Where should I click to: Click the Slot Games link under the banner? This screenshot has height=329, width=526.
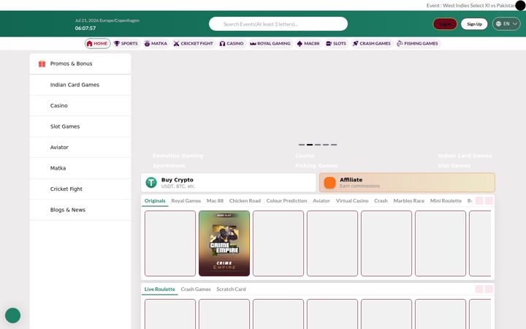pyautogui.click(x=454, y=166)
